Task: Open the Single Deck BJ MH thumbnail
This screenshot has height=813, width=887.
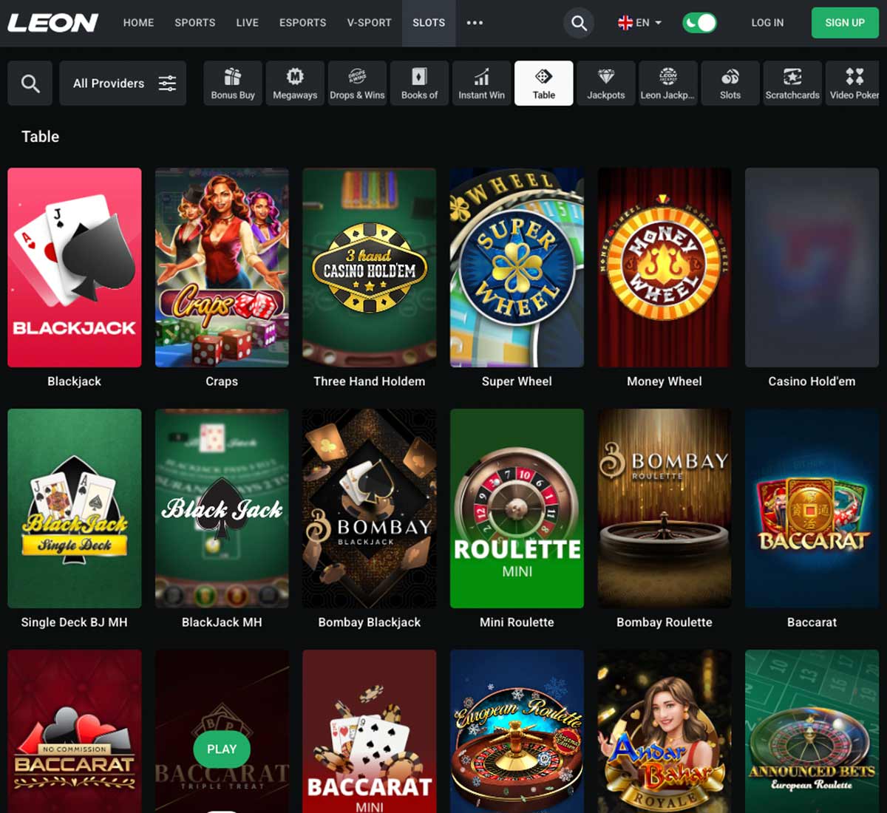Action: click(x=74, y=508)
